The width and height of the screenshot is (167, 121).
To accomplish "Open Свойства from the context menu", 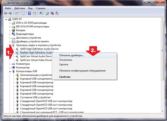I will click(65, 76).
